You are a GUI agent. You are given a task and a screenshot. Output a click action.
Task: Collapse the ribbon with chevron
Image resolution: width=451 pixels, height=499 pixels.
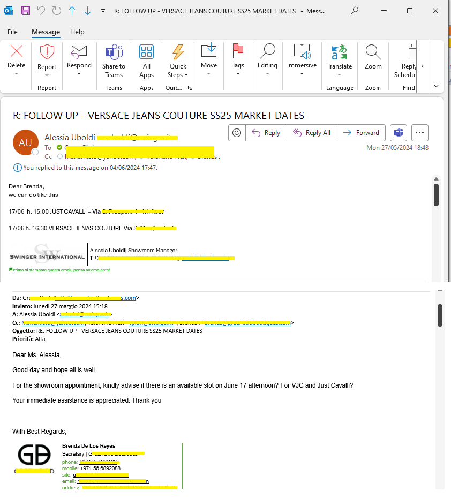tap(437, 86)
